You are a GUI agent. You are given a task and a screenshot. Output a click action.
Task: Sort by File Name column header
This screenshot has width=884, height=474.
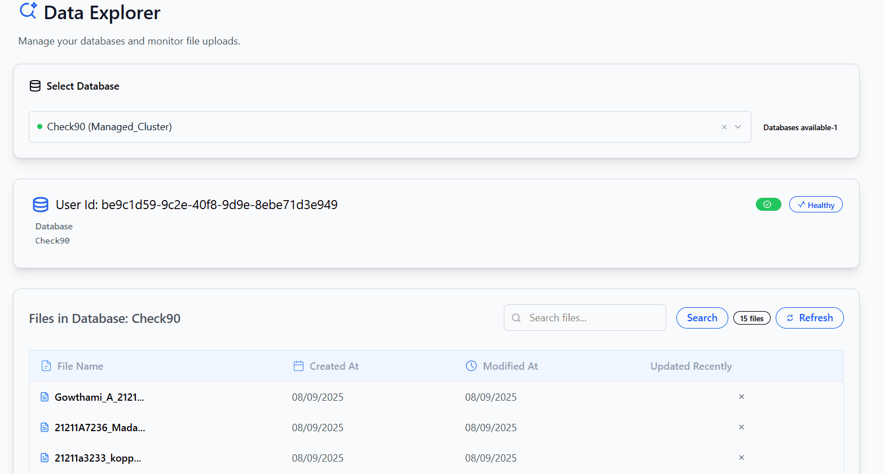pyautogui.click(x=80, y=366)
